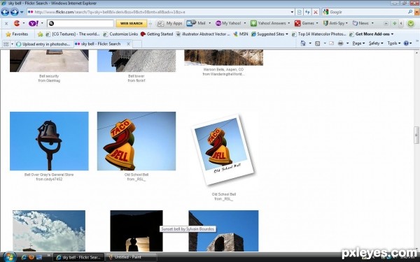Click the Print icon in command bar
Image resolution: width=420 pixels, height=262 pixels.
click(340, 43)
